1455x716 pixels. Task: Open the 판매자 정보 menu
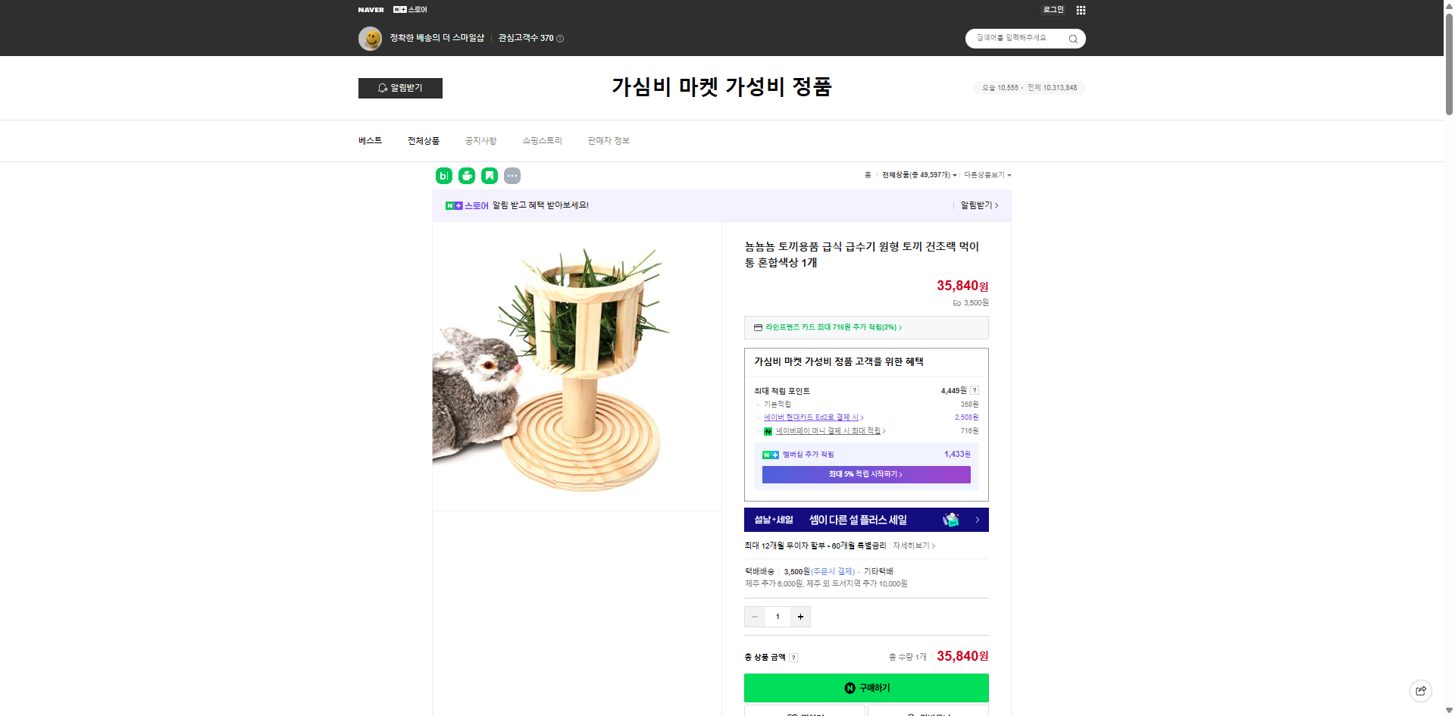pyautogui.click(x=608, y=140)
